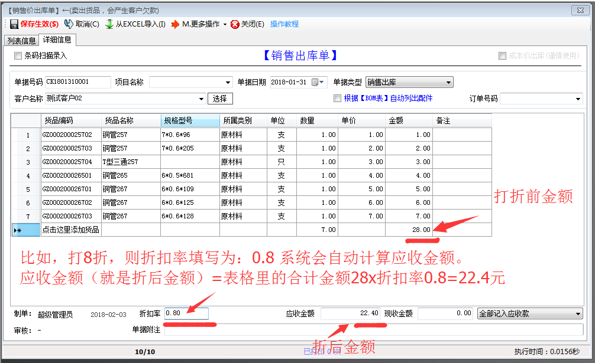Click the red 关闭 close icon in toolbar
The image size is (595, 363).
tap(235, 24)
